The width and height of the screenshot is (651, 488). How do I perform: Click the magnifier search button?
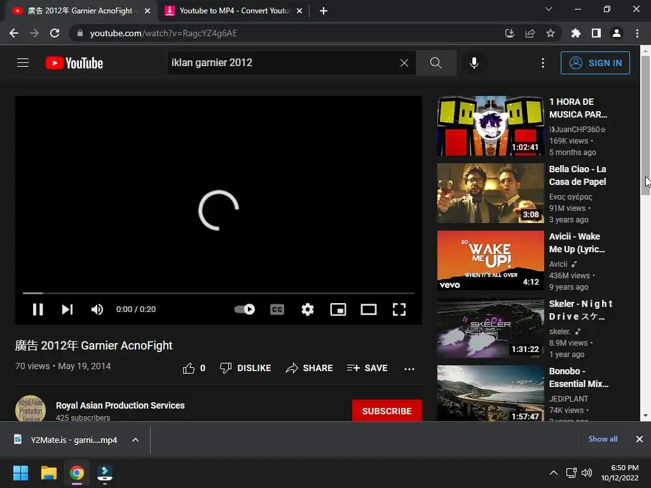click(435, 63)
